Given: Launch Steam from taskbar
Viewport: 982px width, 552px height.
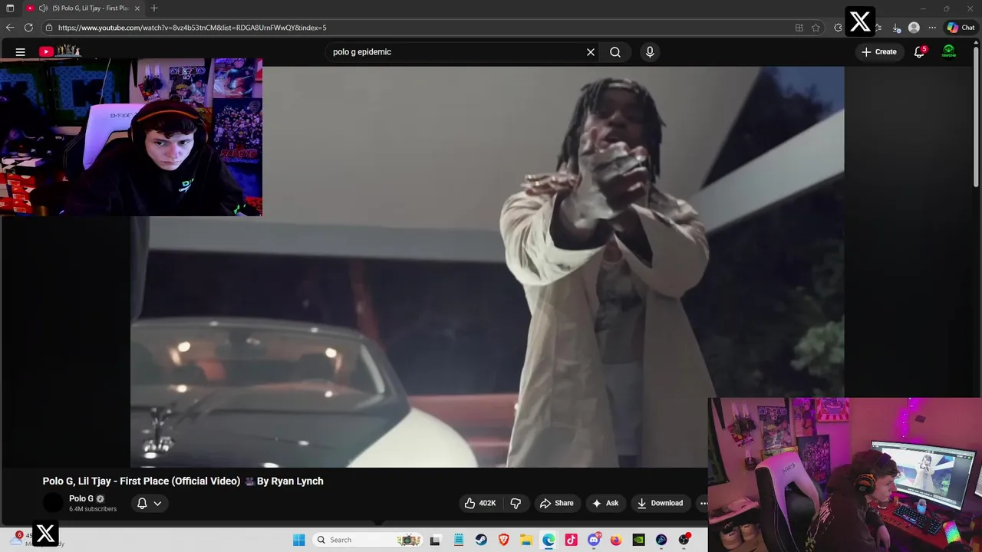Looking at the screenshot, I should pyautogui.click(x=481, y=540).
